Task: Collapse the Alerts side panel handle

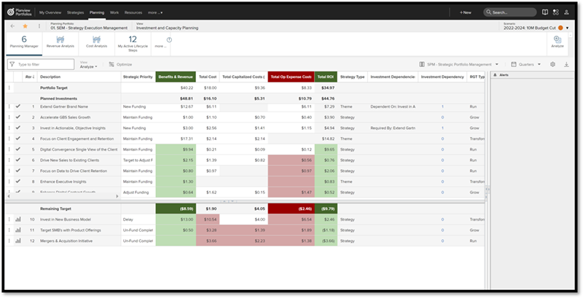Action: coord(488,189)
